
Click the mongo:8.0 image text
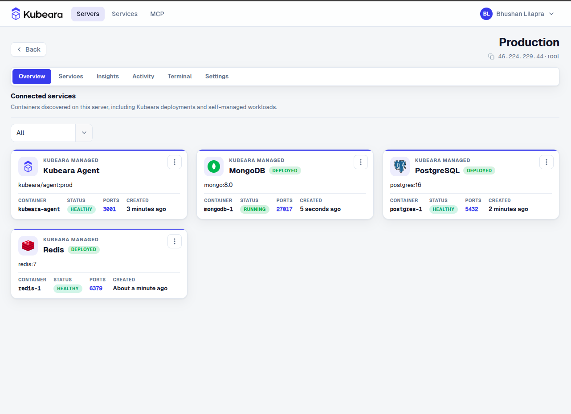tap(218, 185)
